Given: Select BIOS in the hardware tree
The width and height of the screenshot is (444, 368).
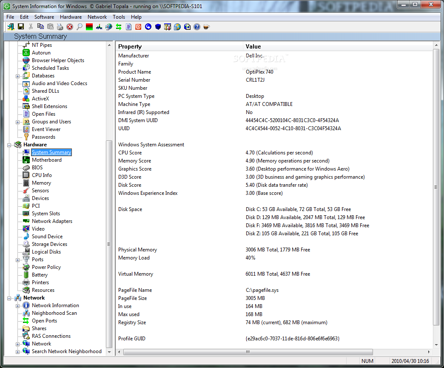Looking at the screenshot, I should [x=37, y=168].
